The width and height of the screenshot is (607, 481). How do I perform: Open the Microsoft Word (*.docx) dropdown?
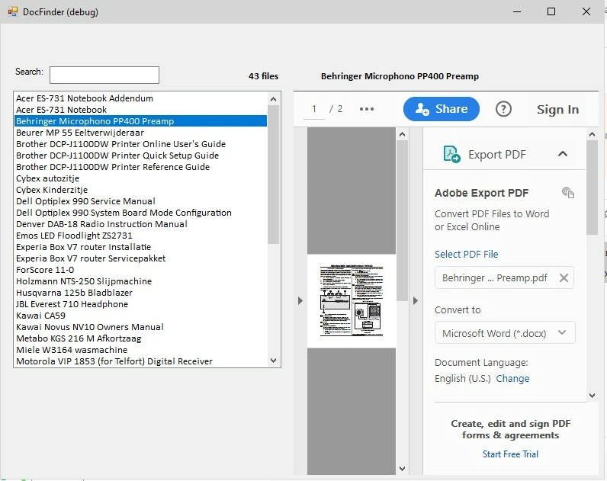(504, 333)
